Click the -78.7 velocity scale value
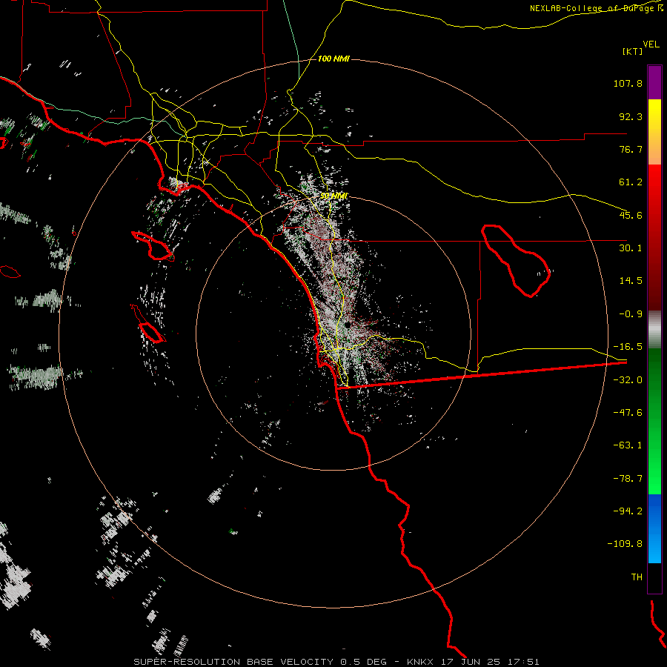 628,479
